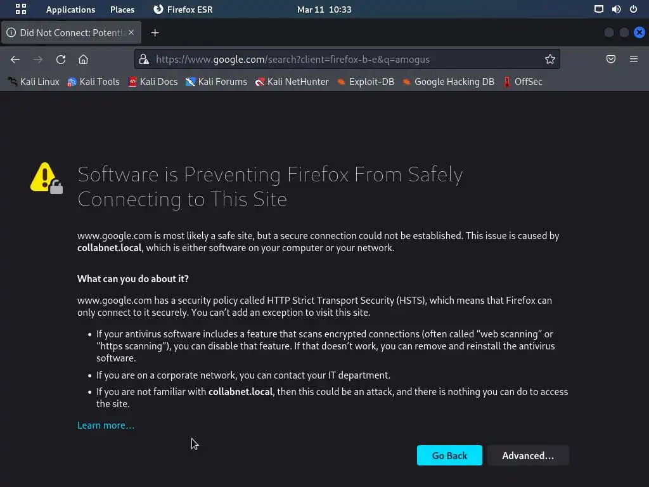Bookmark this page with star icon
The image size is (649, 487).
[x=549, y=59]
